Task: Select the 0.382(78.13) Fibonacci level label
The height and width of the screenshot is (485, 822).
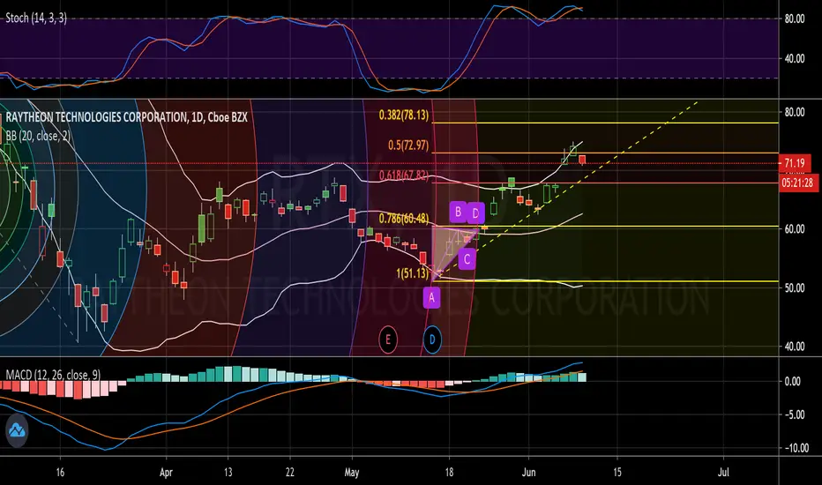Action: click(x=404, y=115)
